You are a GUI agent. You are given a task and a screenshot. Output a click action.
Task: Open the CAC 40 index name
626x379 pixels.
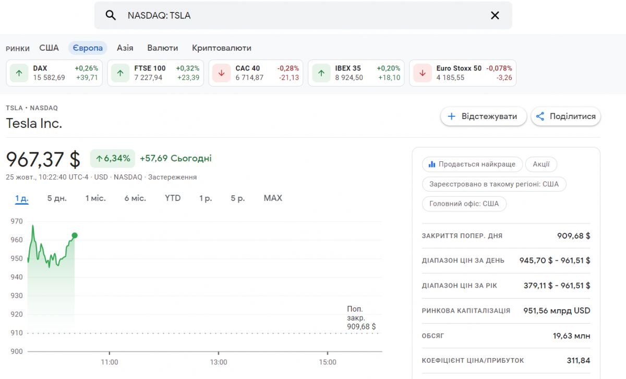247,68
